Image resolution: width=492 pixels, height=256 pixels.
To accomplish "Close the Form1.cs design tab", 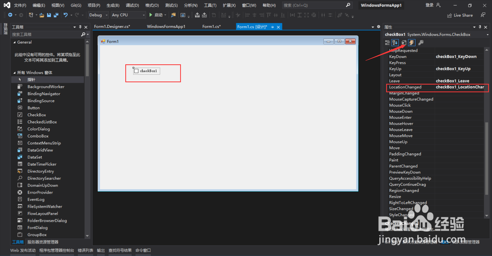I will click(278, 27).
